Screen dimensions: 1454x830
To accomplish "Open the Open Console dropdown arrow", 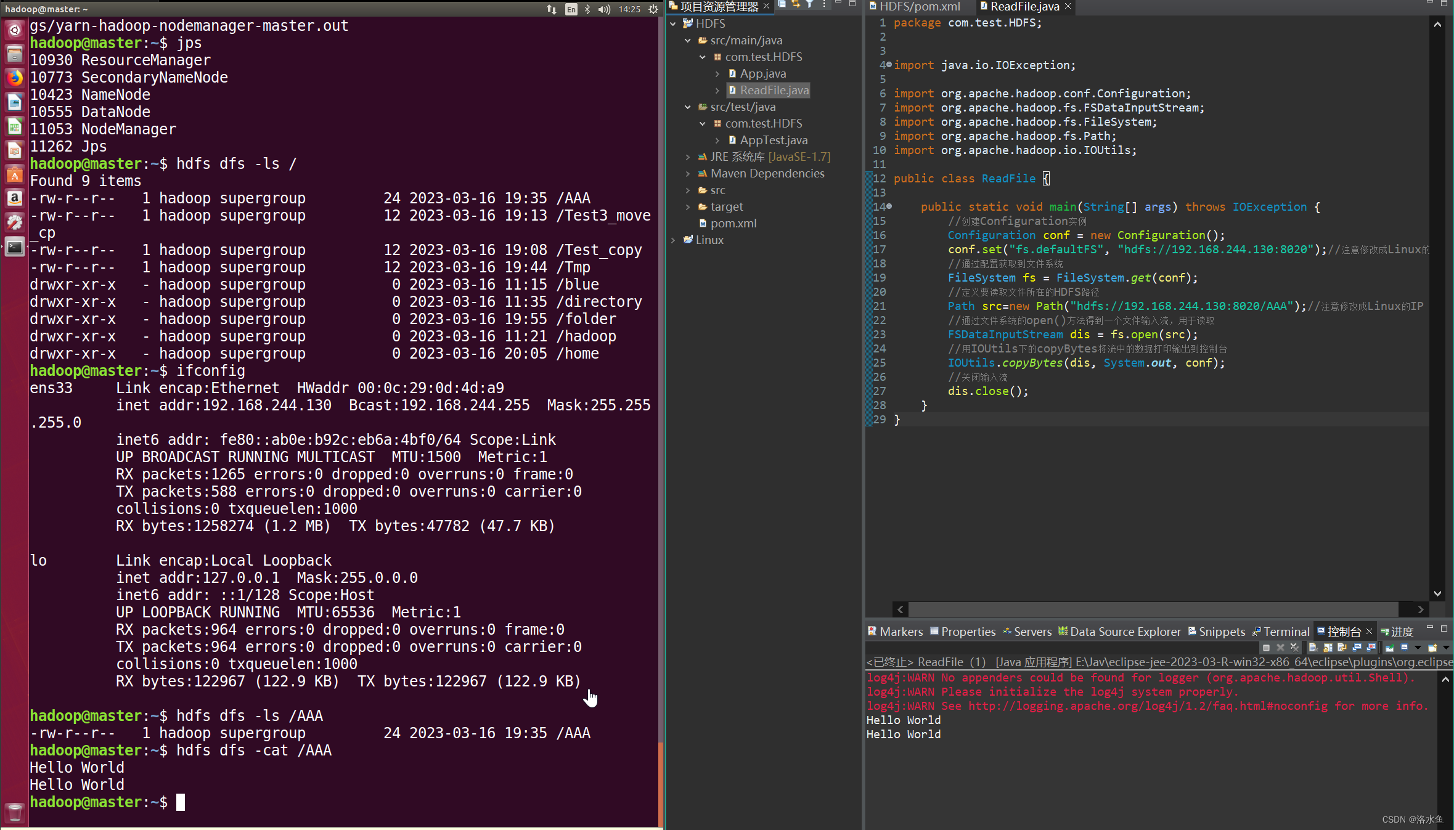I will click(1446, 648).
